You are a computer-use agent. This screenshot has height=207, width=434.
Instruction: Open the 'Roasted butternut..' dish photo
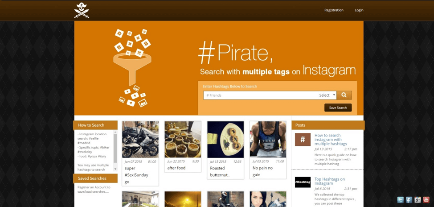pos(225,139)
